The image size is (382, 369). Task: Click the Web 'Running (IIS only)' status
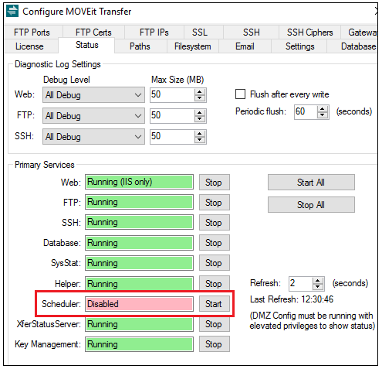[139, 182]
